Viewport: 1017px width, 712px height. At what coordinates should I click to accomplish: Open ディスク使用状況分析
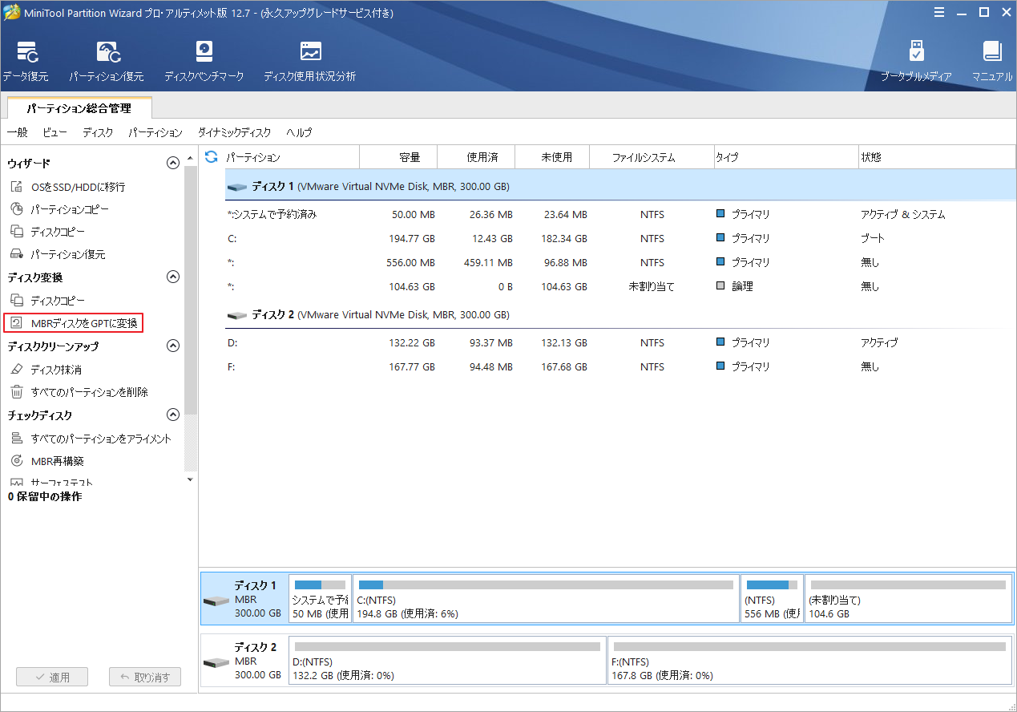[310, 62]
